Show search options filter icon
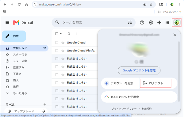The width and height of the screenshot is (184, 117). [x=130, y=22]
